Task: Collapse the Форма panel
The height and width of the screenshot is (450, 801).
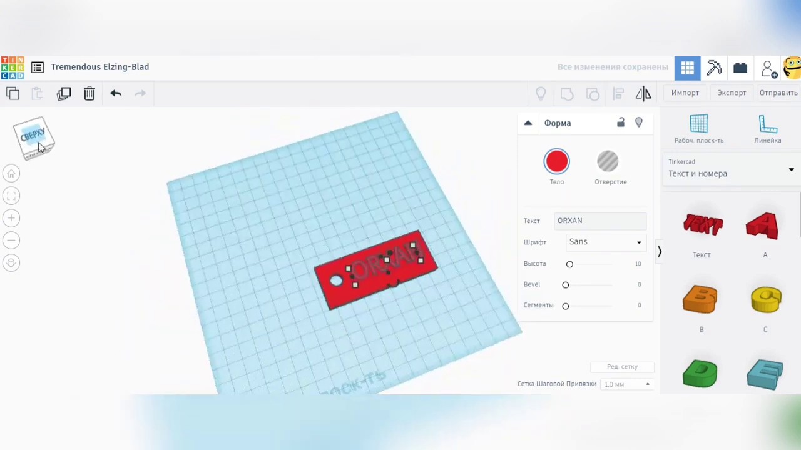Action: 528,123
